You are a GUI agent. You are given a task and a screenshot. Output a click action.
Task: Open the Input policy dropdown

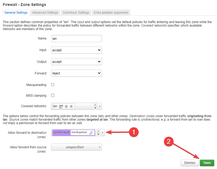pyautogui.click(x=76, y=50)
